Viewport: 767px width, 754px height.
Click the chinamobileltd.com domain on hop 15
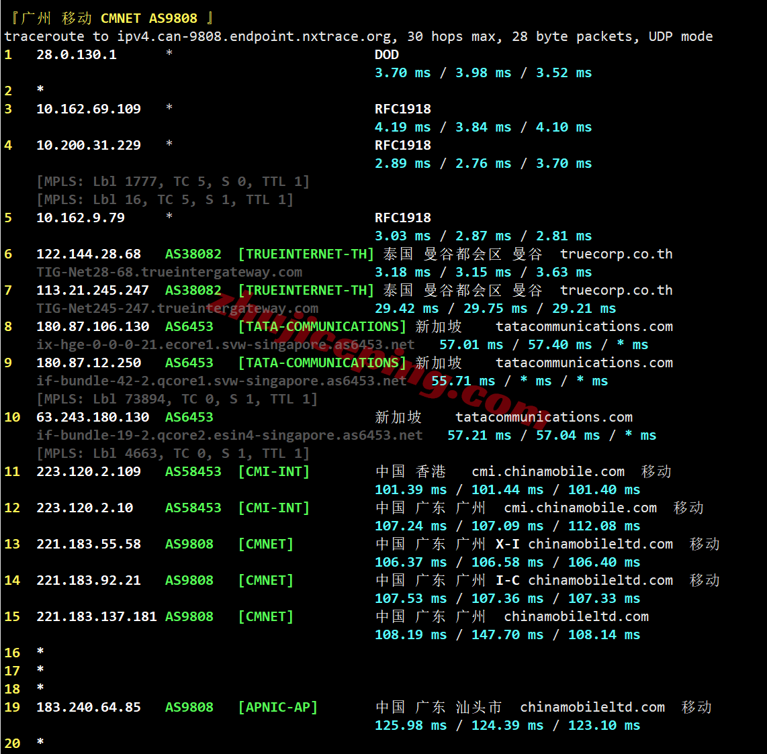click(576, 616)
